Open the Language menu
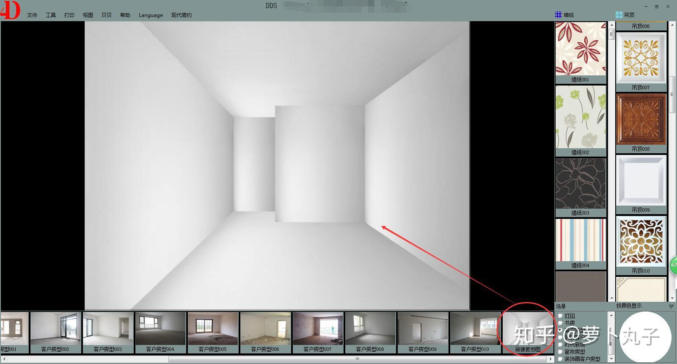This screenshot has height=364, width=677. (x=151, y=15)
